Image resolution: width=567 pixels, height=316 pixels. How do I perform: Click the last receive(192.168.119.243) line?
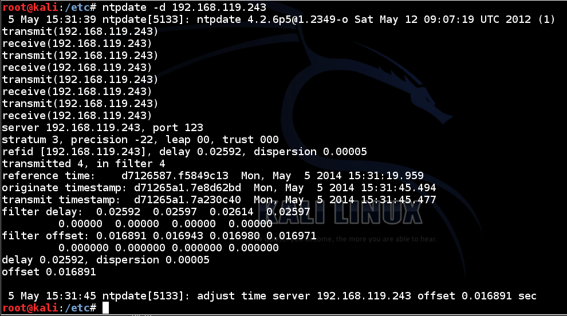click(x=77, y=116)
